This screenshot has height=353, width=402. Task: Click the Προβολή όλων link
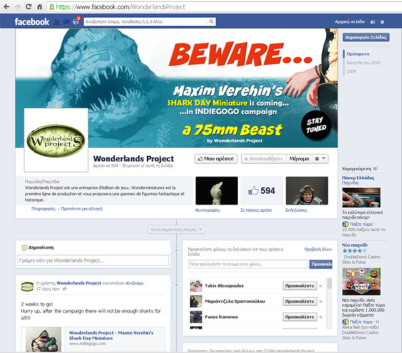(x=318, y=249)
